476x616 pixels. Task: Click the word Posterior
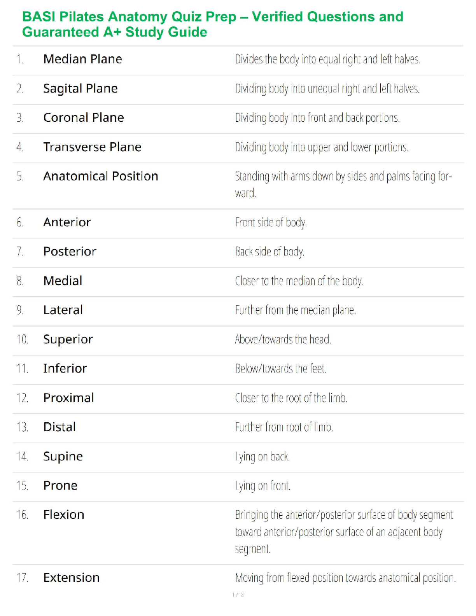coord(70,252)
